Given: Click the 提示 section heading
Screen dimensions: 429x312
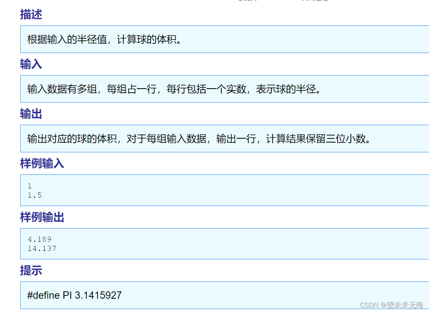Looking at the screenshot, I should pos(31,271).
